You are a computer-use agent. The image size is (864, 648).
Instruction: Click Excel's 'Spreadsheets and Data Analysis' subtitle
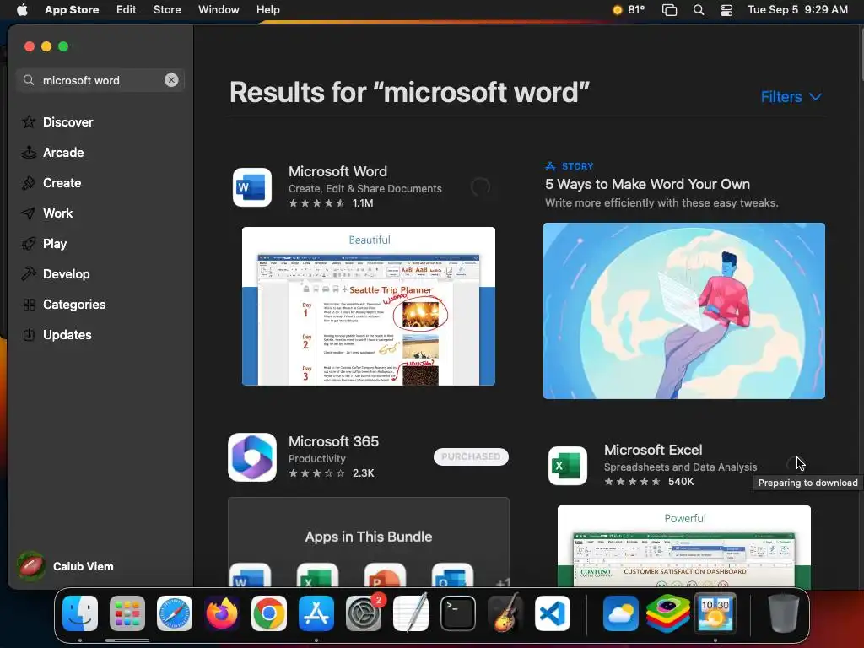(x=680, y=467)
